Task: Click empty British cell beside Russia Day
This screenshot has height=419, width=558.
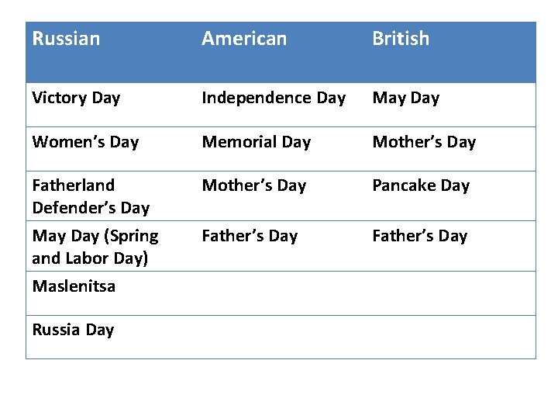Action: pyautogui.click(x=451, y=337)
